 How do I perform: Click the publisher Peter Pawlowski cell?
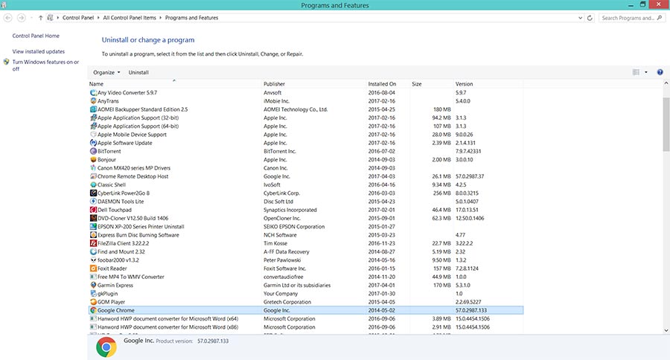(282, 260)
